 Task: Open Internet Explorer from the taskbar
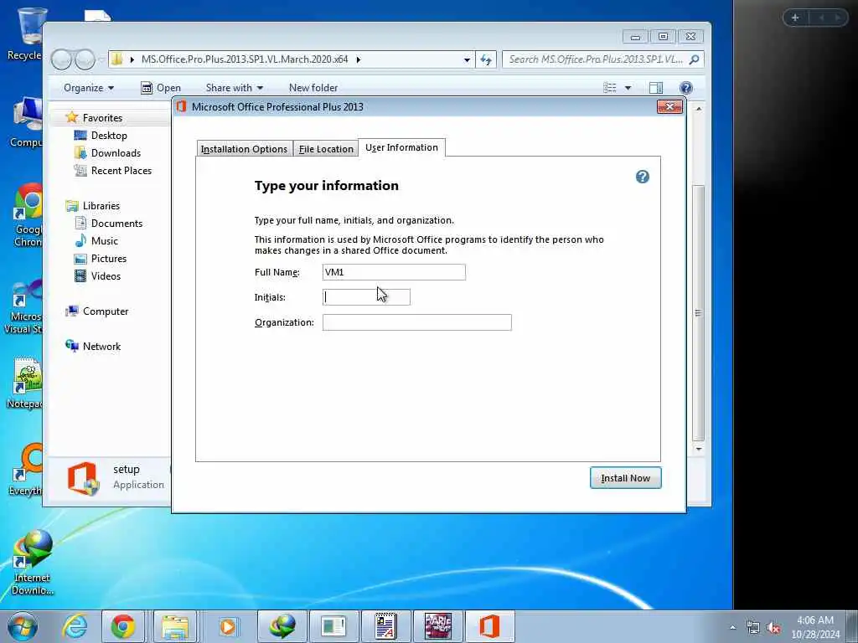pos(75,626)
